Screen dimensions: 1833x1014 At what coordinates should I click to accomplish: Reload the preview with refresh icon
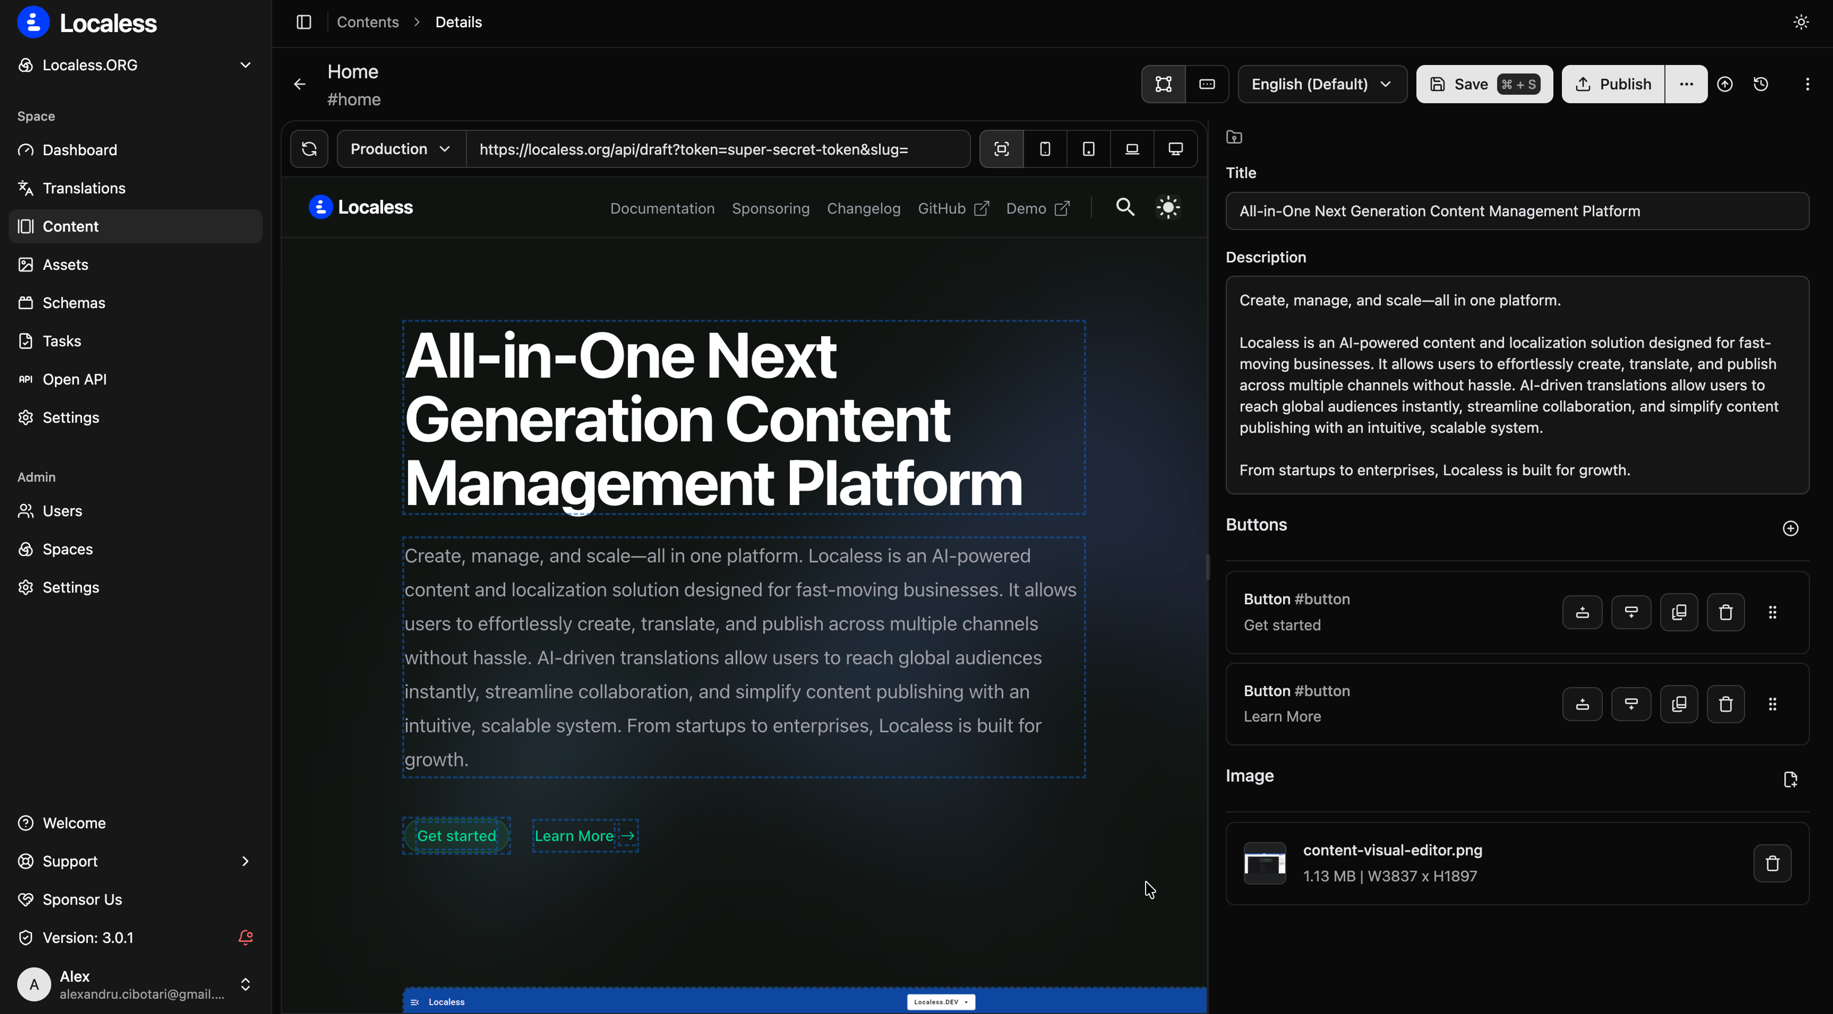coord(309,148)
